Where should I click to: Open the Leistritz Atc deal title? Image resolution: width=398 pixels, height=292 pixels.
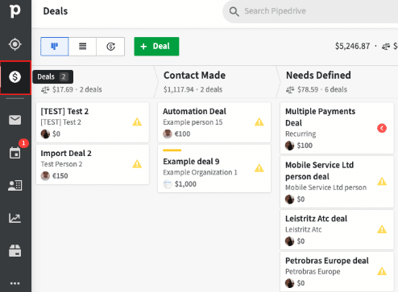coord(316,219)
